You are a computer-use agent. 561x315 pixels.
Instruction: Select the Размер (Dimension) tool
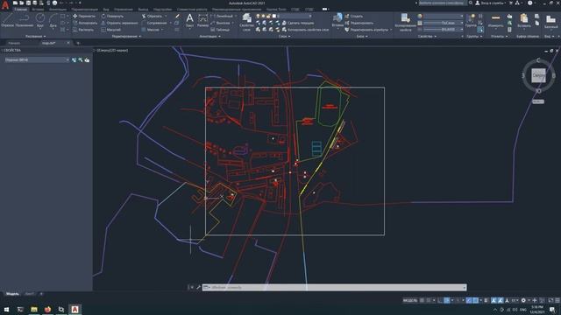(x=202, y=20)
